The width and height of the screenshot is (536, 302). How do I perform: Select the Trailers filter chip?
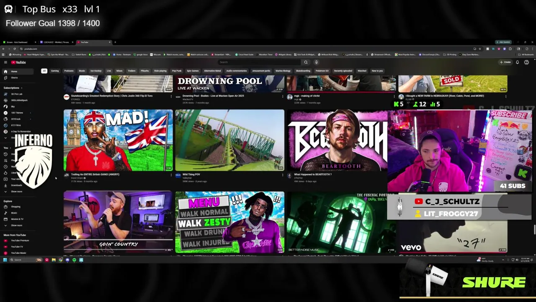coord(131,71)
